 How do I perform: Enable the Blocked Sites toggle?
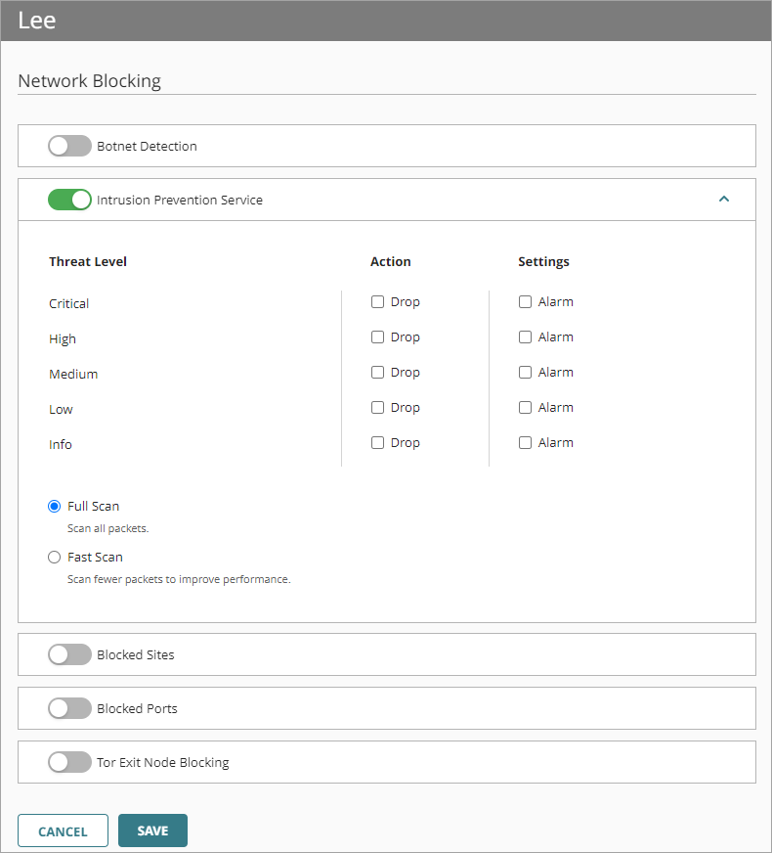[x=69, y=653]
